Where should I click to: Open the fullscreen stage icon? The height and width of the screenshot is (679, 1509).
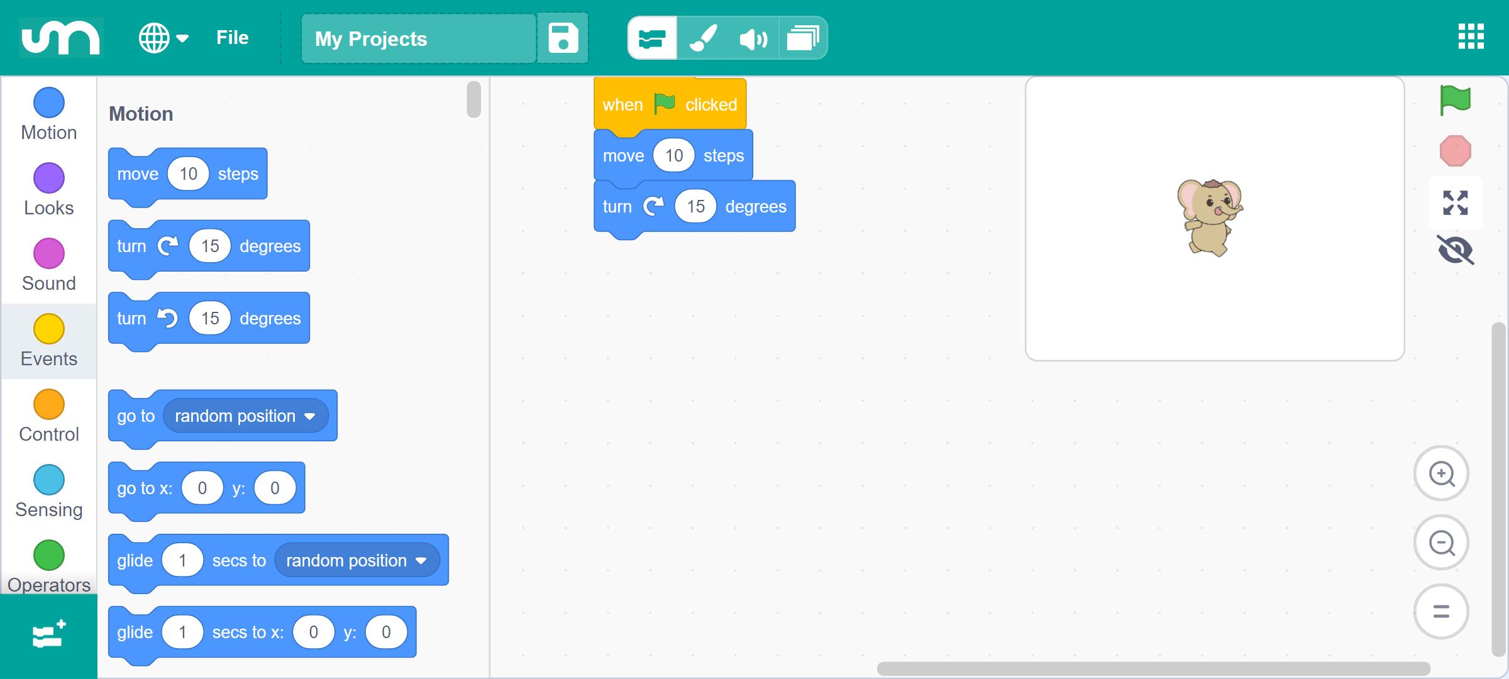(1455, 202)
